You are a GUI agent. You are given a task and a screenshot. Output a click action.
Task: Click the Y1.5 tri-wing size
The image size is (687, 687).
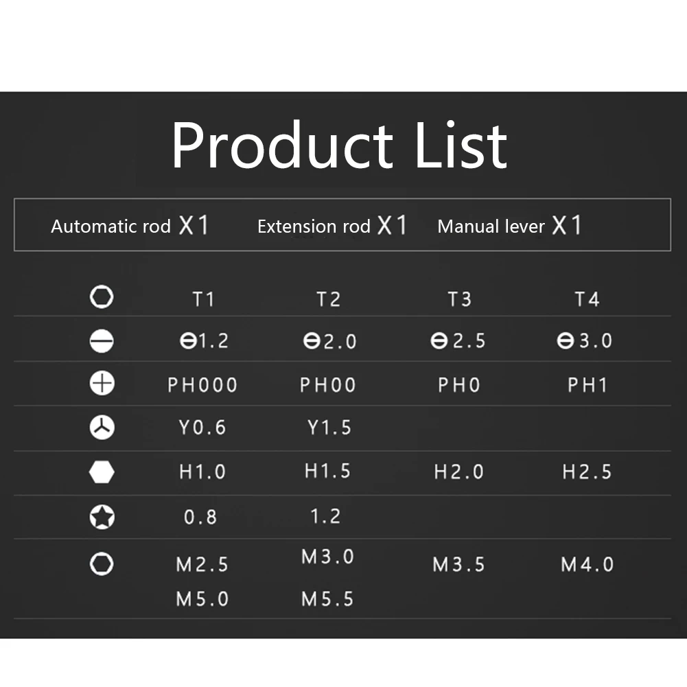329,428
